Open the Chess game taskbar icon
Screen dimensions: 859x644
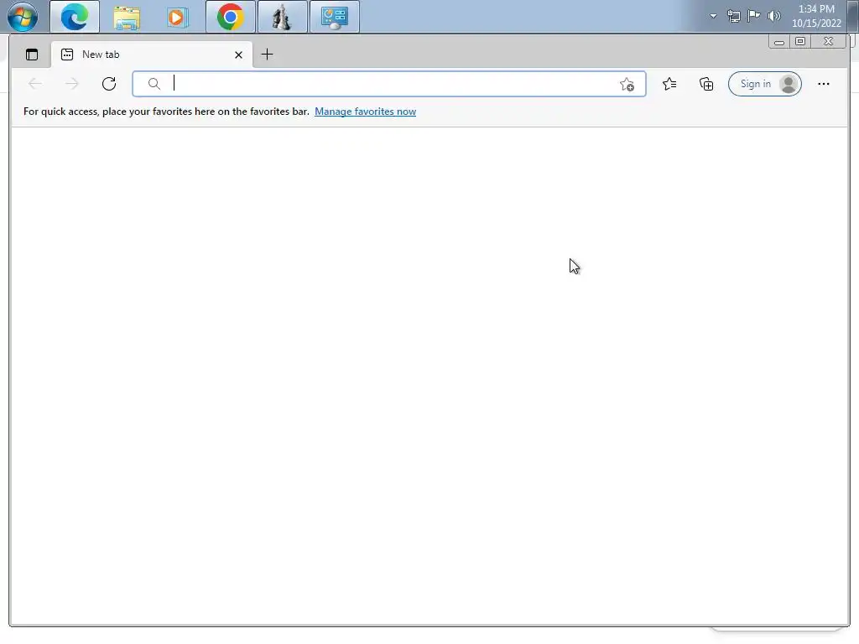click(x=282, y=17)
